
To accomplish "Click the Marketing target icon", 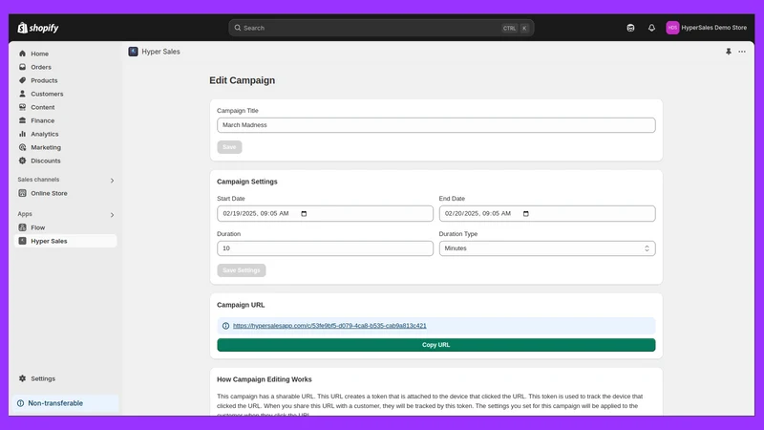I will click(22, 147).
